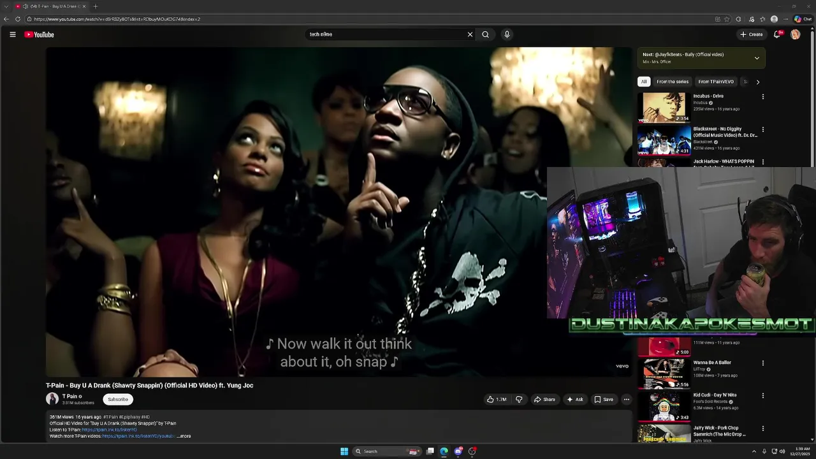Viewport: 816px width, 459px height.
Task: Run search with the magnifier button
Action: [485, 34]
